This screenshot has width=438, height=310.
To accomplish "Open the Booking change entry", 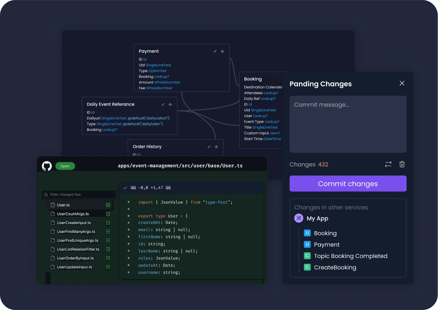I will pyautogui.click(x=325, y=233).
